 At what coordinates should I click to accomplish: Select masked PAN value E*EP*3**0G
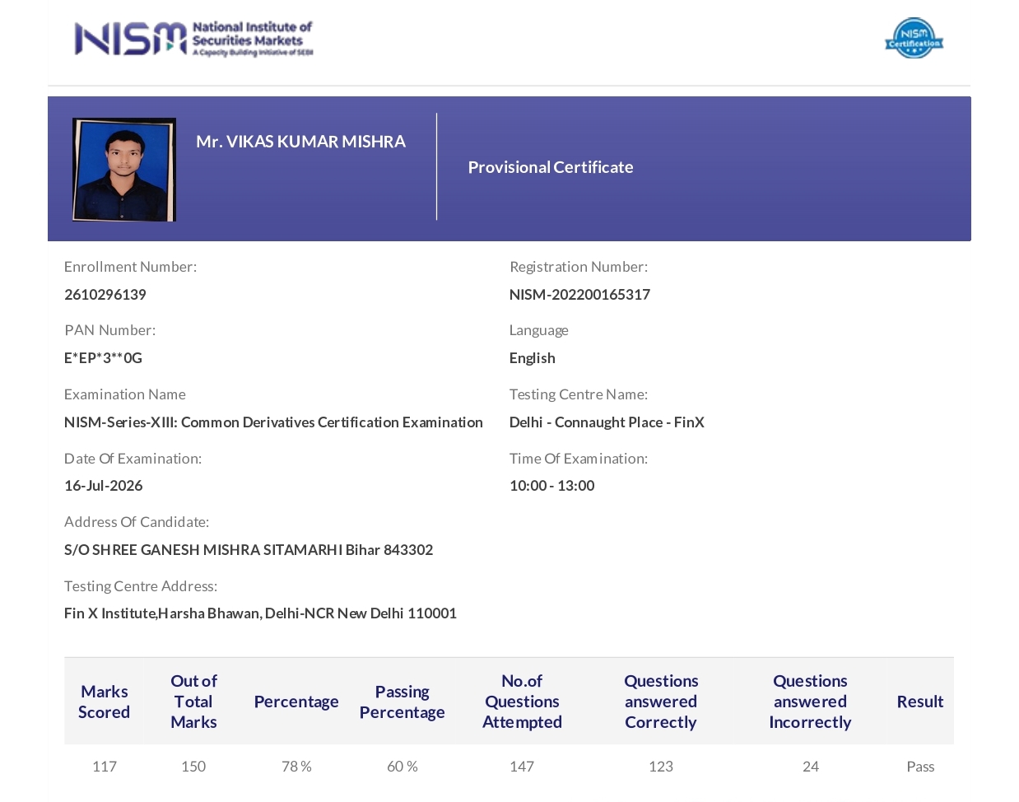point(103,358)
